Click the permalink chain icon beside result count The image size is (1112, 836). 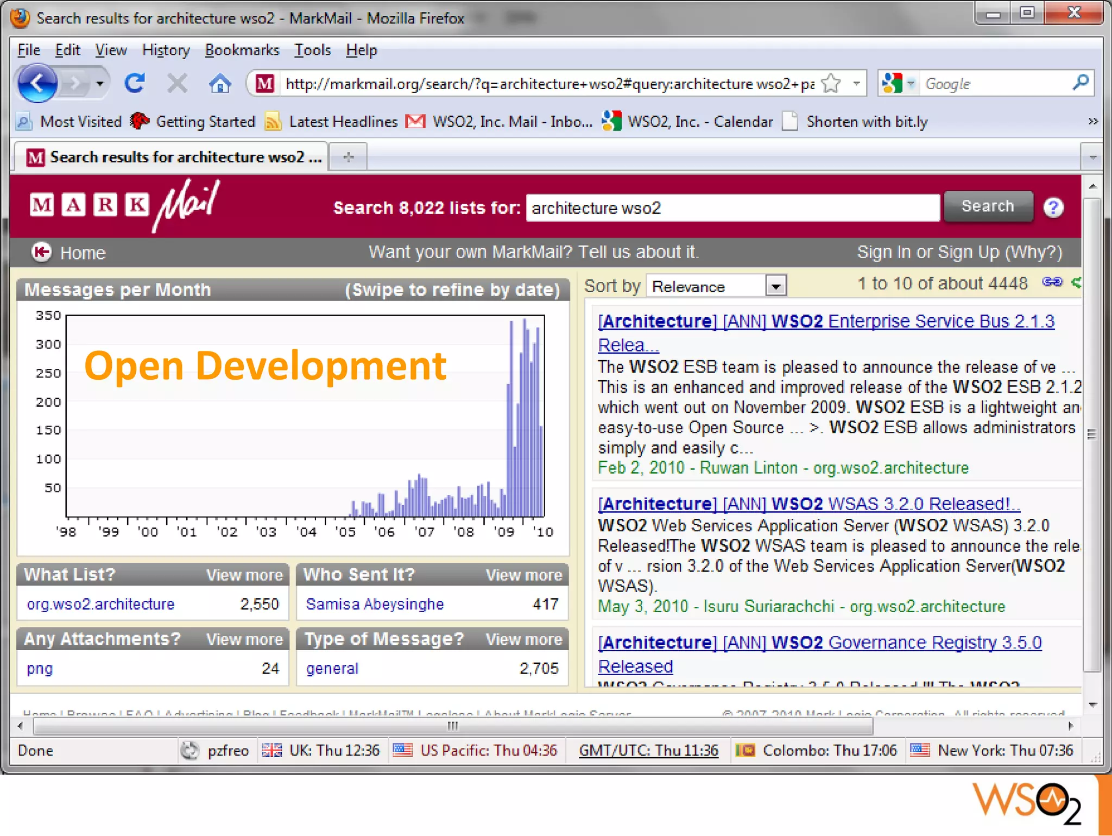[x=1052, y=281]
